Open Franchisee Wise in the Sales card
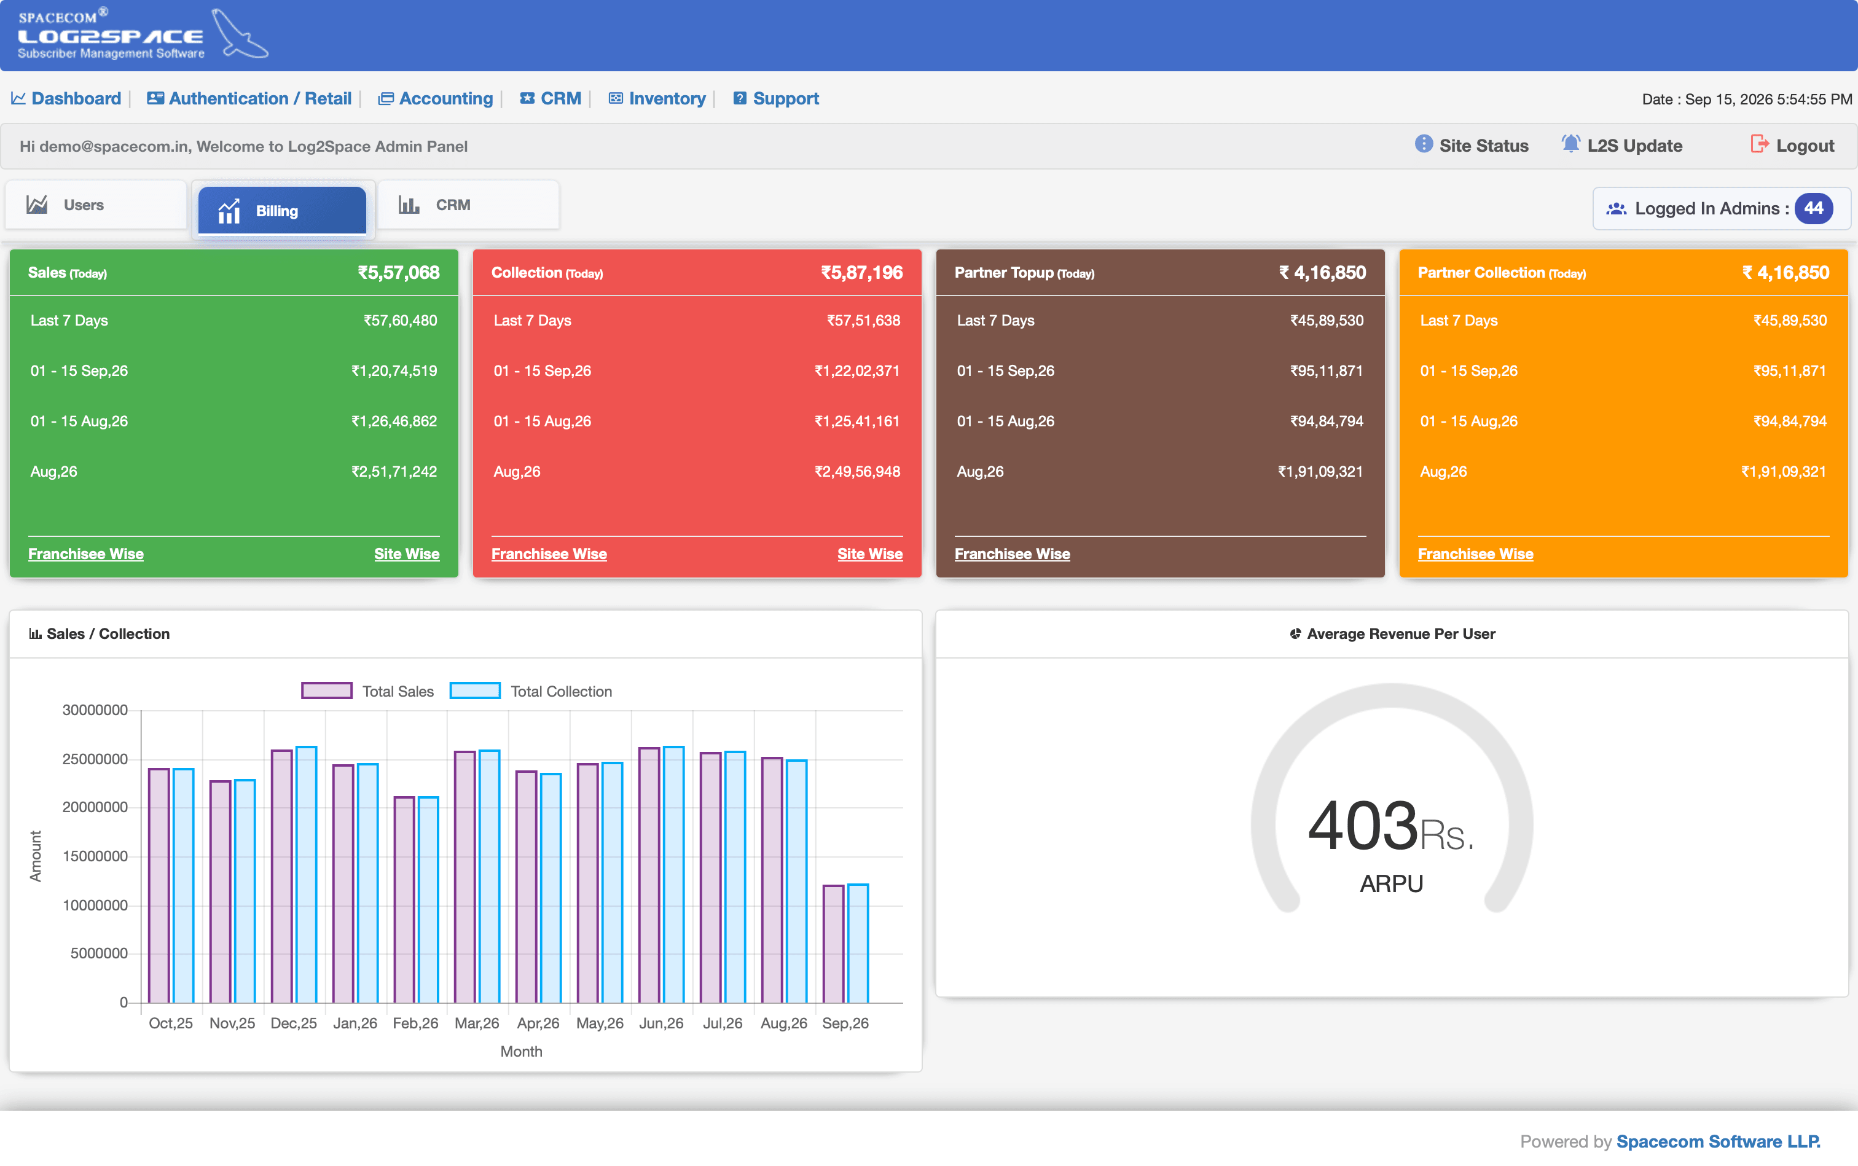 (x=85, y=554)
